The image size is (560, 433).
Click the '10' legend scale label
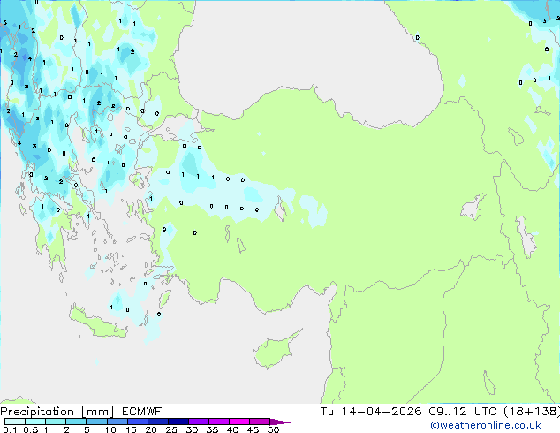[110, 429]
